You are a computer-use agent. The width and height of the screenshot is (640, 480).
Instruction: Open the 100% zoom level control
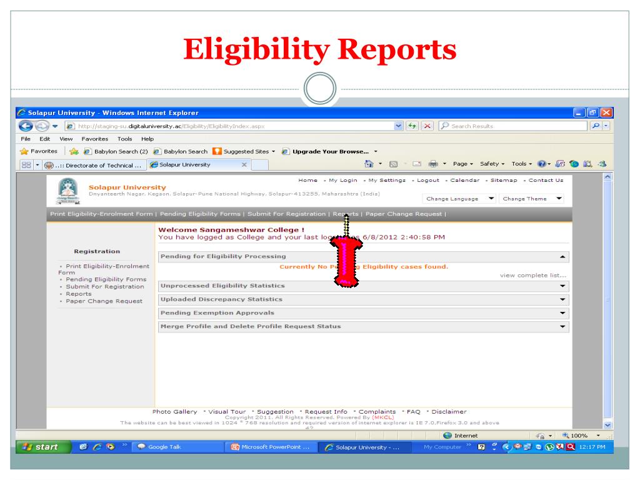click(x=581, y=436)
